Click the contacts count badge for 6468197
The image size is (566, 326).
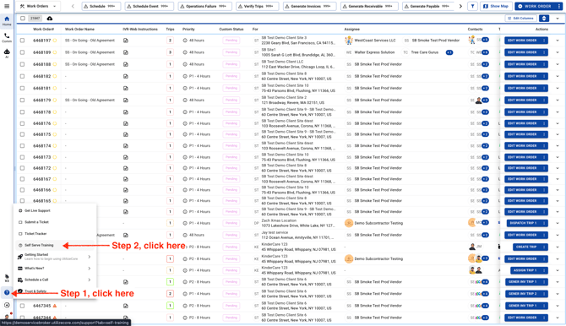[485, 40]
